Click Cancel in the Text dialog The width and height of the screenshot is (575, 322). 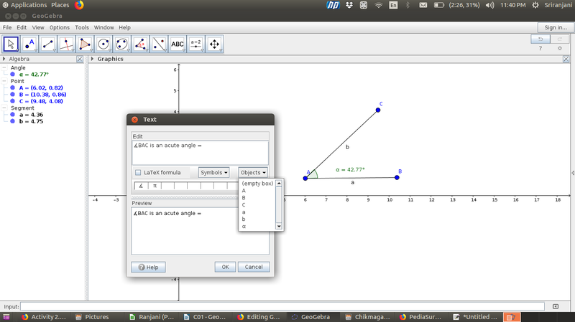point(254,267)
